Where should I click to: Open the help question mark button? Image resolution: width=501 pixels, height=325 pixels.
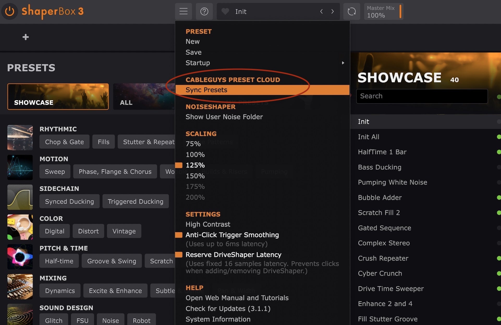tap(204, 11)
